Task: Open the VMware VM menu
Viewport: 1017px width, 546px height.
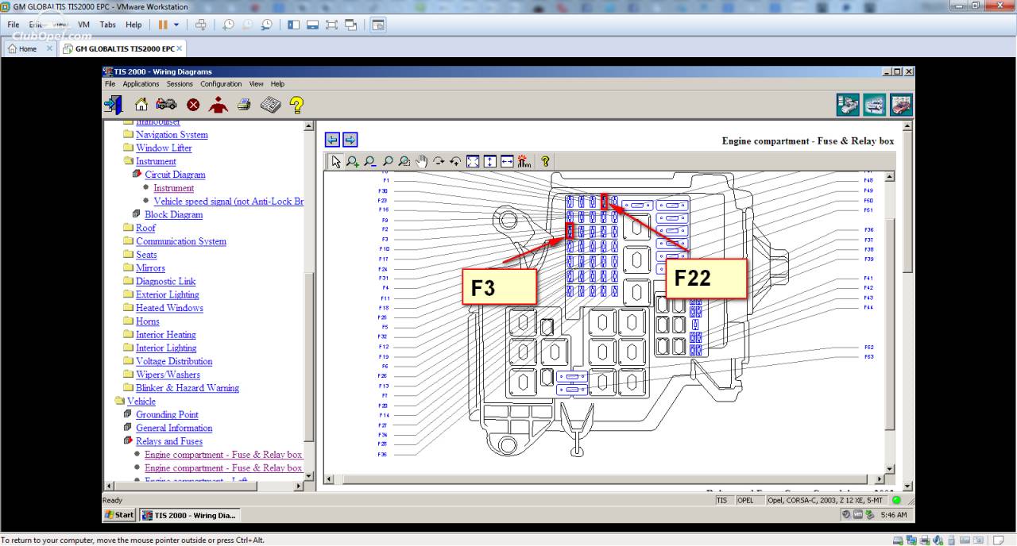Action: tap(83, 25)
